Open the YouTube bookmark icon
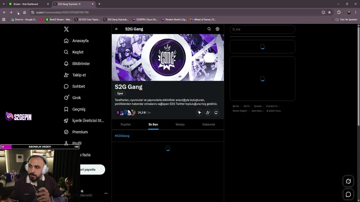360x202 pixels. click(41, 20)
